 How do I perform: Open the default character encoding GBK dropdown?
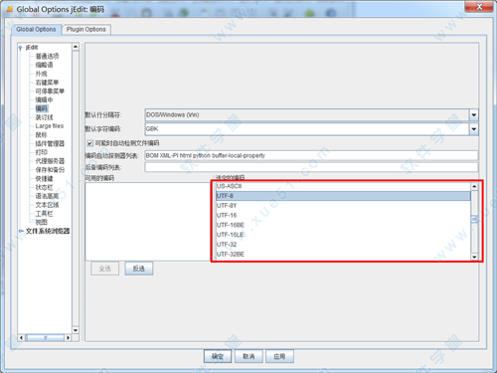coord(474,129)
